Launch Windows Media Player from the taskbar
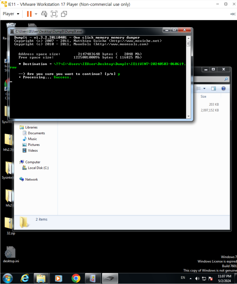The width and height of the screenshot is (237, 284). (58, 278)
